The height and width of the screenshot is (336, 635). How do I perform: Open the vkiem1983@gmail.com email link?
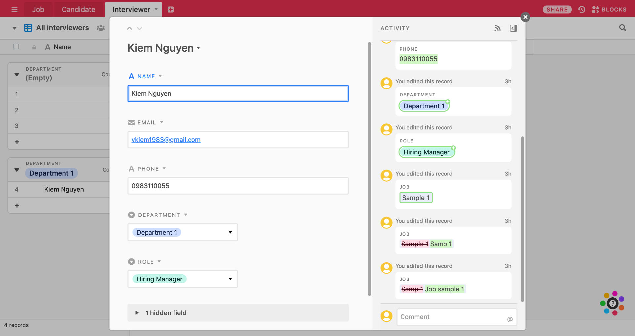click(166, 140)
